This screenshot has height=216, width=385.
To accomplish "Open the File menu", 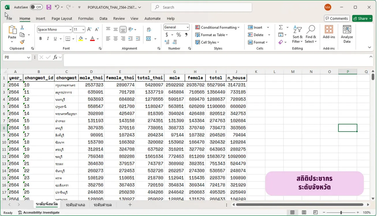I will pos(9,18).
